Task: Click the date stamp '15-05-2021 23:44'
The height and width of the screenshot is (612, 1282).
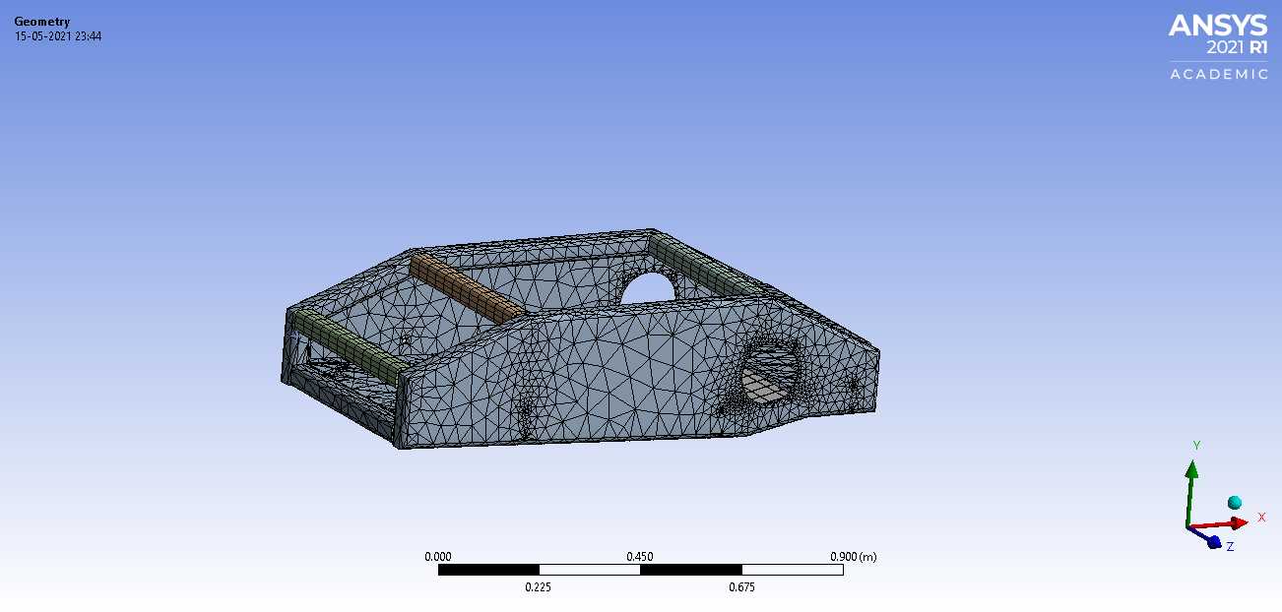Action: [58, 36]
